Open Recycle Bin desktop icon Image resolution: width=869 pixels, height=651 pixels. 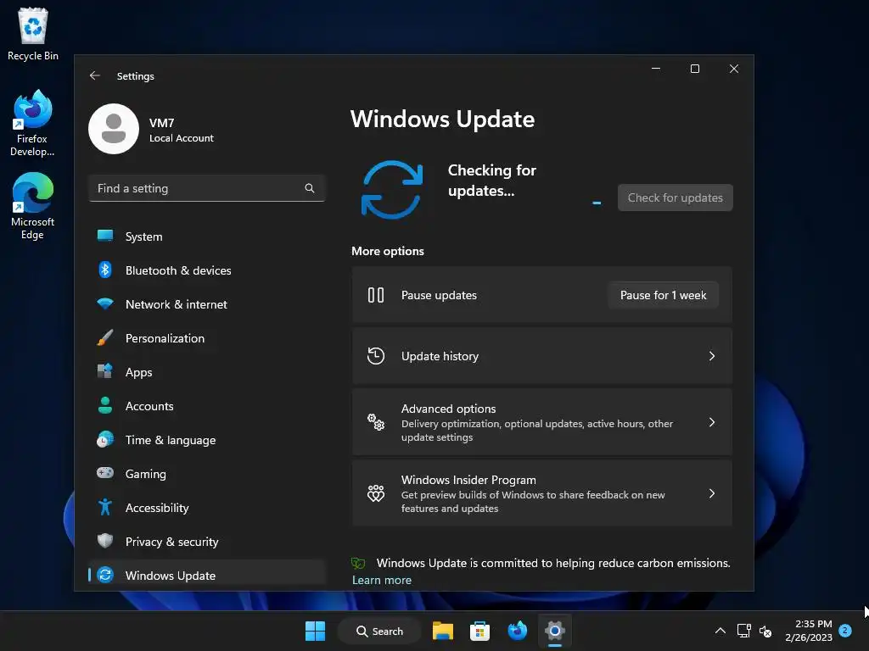(33, 34)
